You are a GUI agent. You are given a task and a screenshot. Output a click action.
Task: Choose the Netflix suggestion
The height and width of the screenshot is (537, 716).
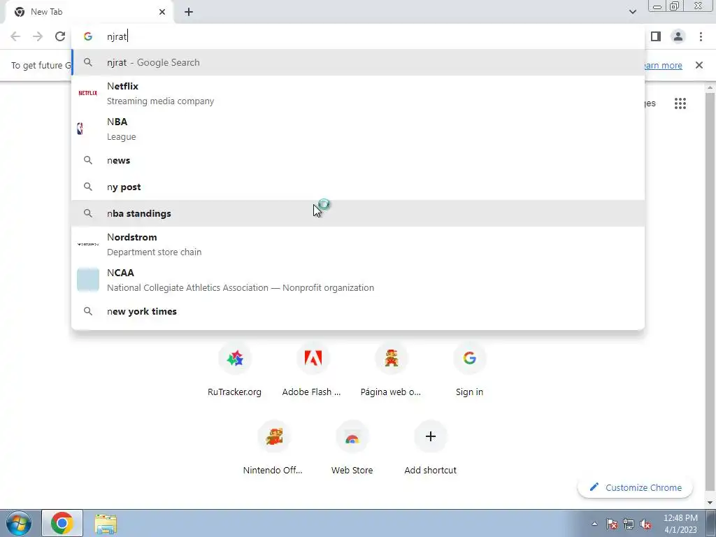click(x=358, y=93)
